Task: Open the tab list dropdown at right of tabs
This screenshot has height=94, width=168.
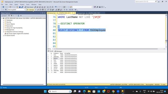Action: [x=166, y=13]
